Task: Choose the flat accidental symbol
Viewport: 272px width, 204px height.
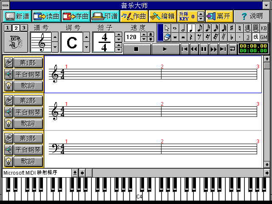Action: coord(231,37)
